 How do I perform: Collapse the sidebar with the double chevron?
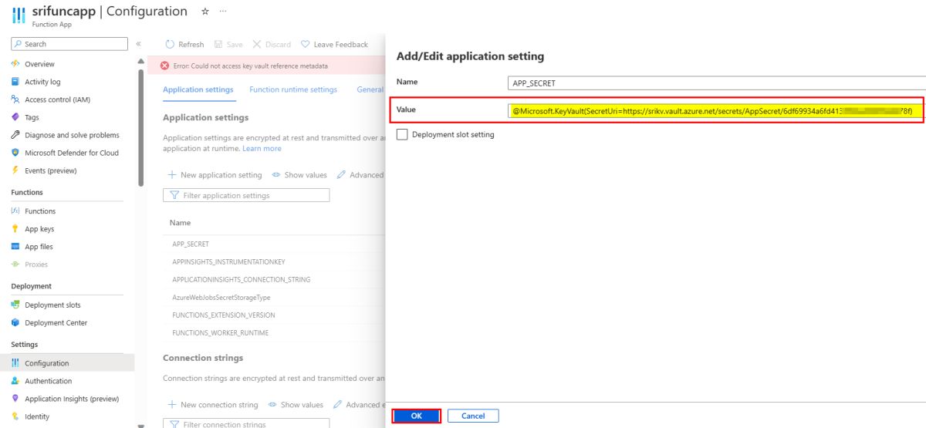(139, 44)
